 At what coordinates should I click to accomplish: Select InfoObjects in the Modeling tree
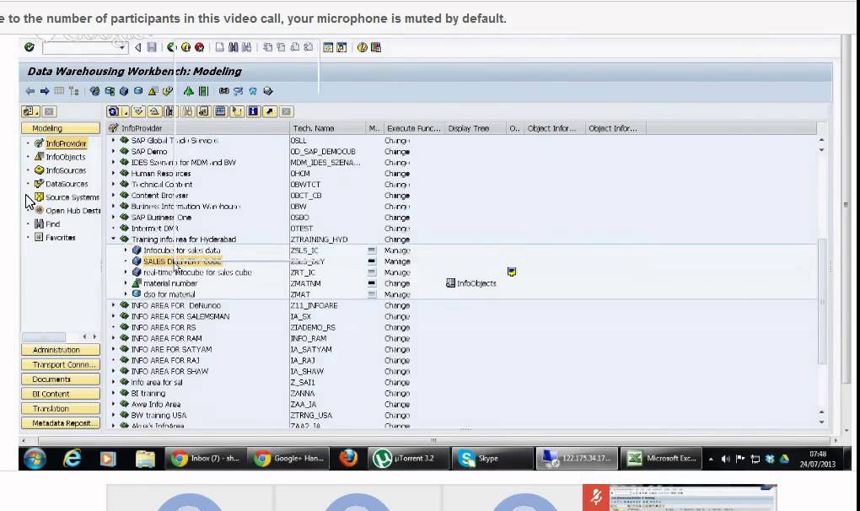(65, 157)
